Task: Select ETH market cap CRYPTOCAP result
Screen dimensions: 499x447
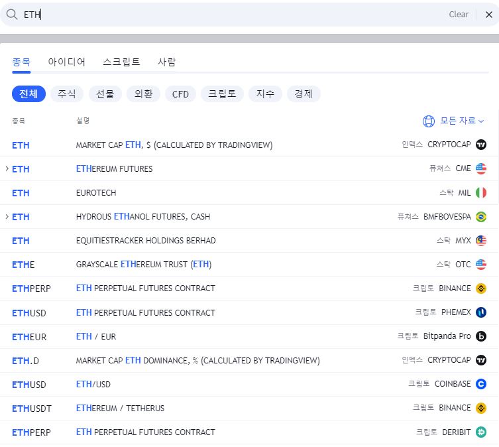Action: (x=249, y=145)
